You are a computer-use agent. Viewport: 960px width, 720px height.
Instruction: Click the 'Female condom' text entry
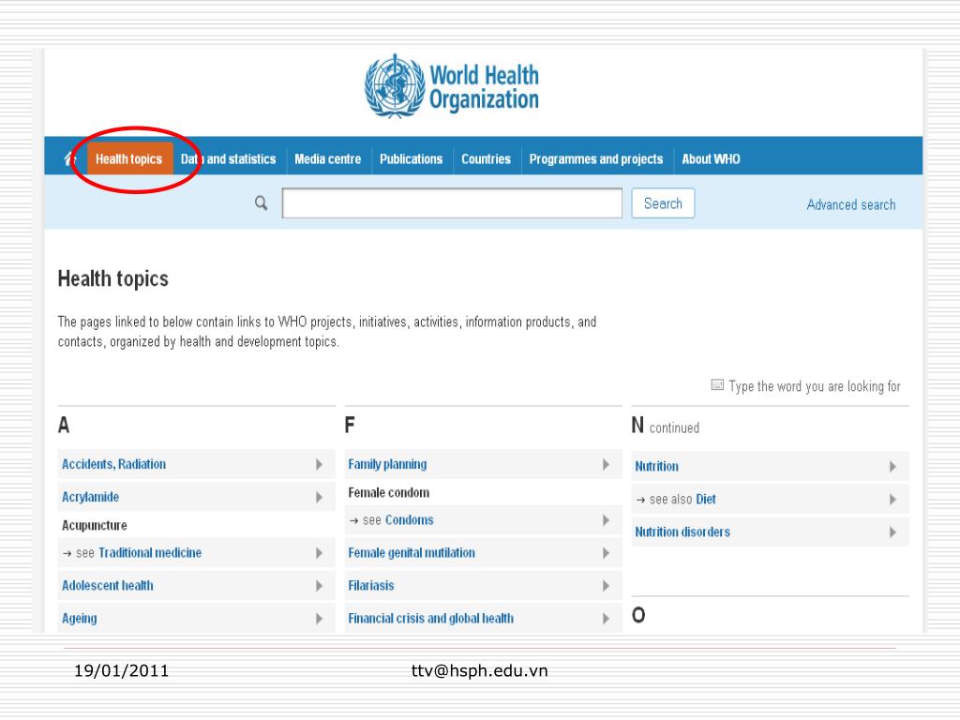389,493
